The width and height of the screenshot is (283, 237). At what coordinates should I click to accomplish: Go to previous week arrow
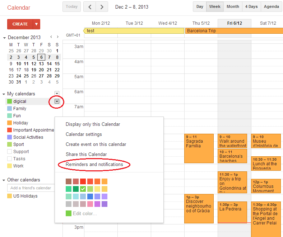click(90, 7)
